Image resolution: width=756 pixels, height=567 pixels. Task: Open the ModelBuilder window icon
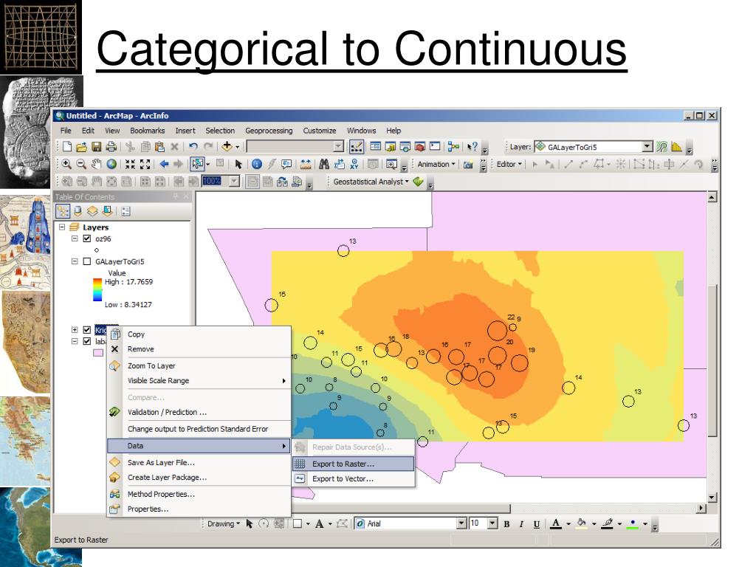(x=453, y=147)
